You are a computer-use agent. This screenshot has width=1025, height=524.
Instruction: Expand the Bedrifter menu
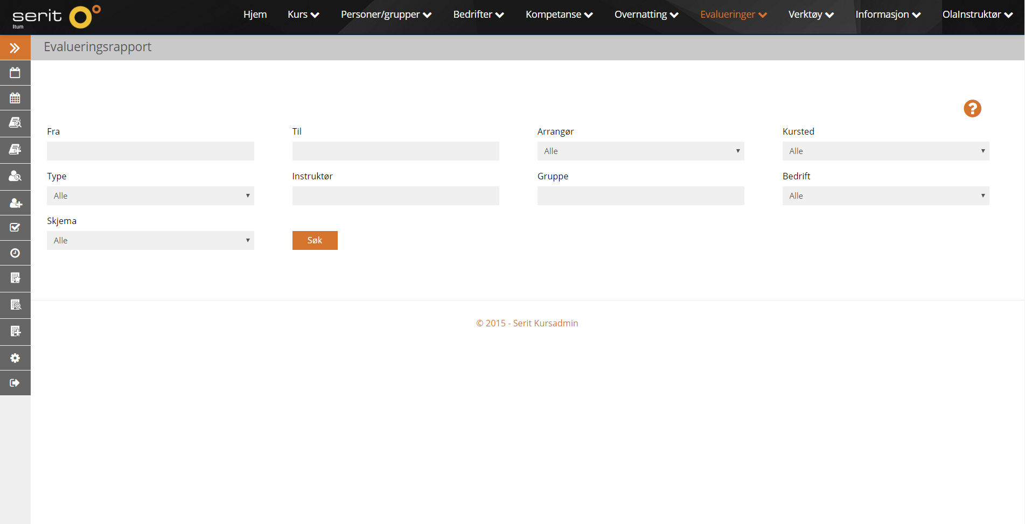pyautogui.click(x=478, y=15)
